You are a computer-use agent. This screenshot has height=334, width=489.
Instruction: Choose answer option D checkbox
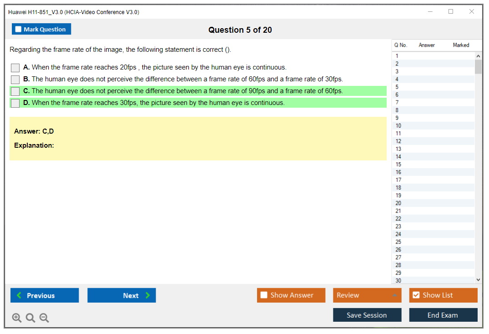15,103
